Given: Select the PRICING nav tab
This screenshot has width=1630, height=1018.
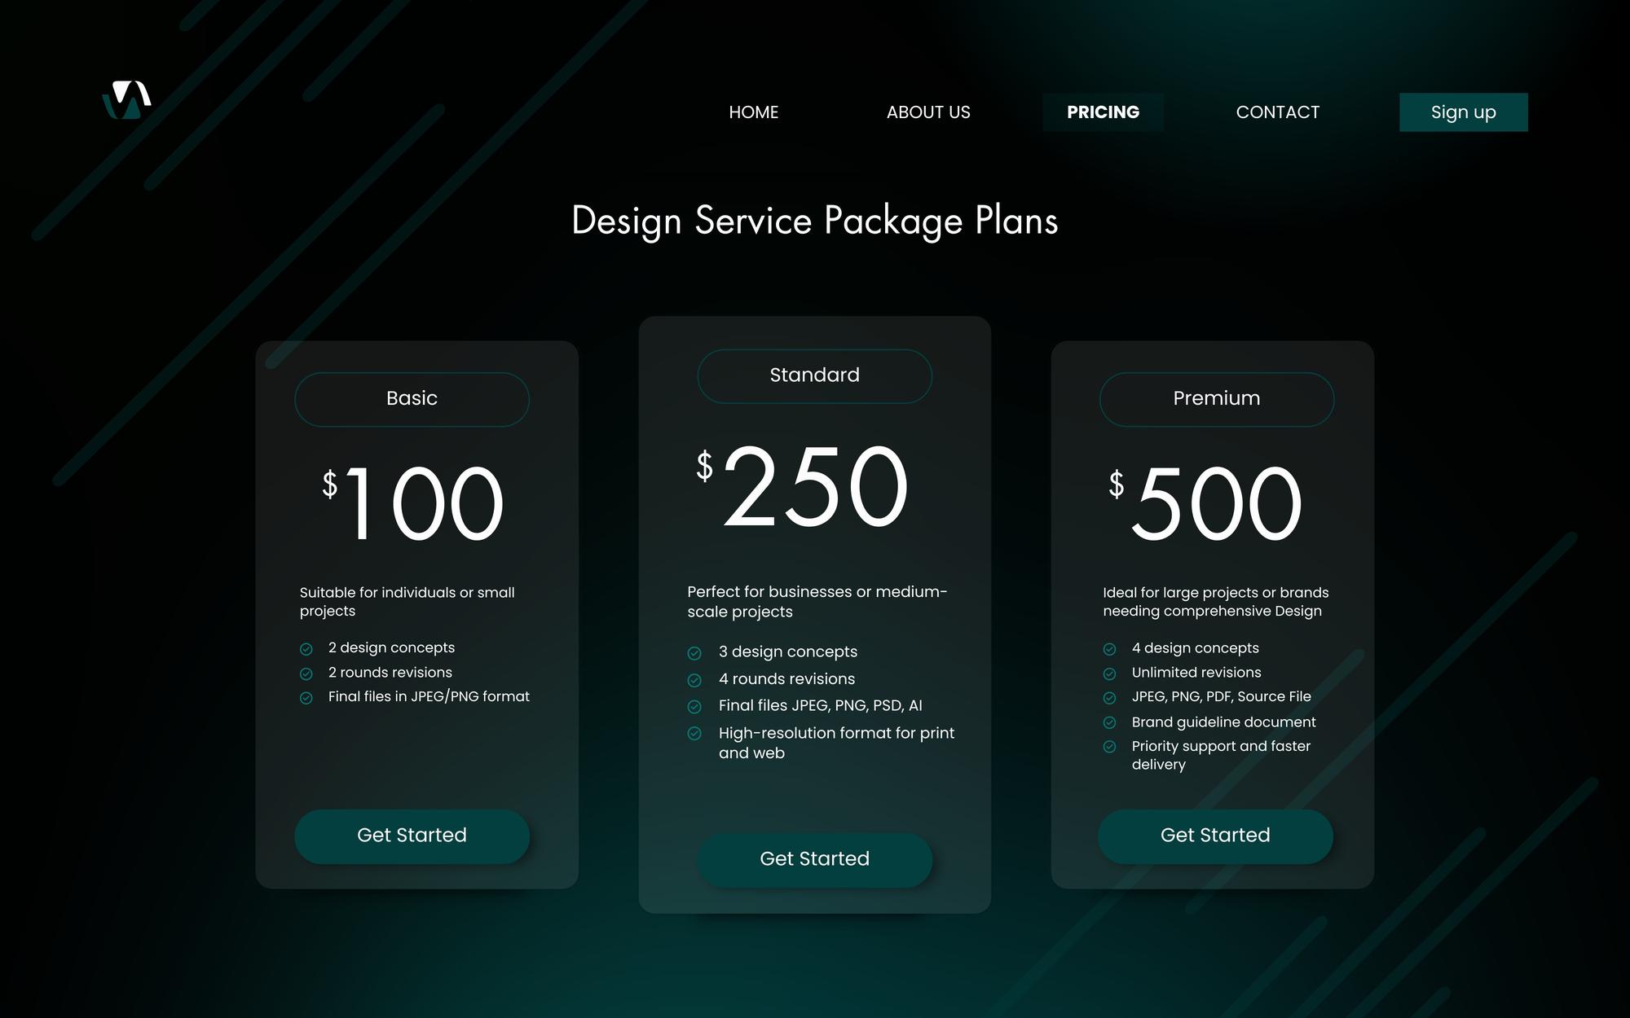Looking at the screenshot, I should click(x=1103, y=112).
